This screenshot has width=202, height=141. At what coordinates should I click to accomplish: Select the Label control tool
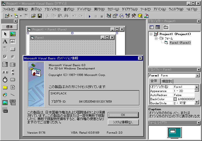pyautogui.click(x=5, y=42)
